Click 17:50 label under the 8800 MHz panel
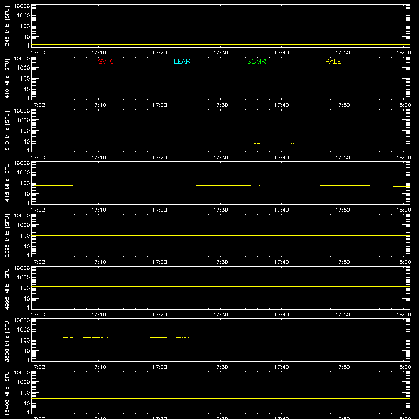 tap(343, 367)
